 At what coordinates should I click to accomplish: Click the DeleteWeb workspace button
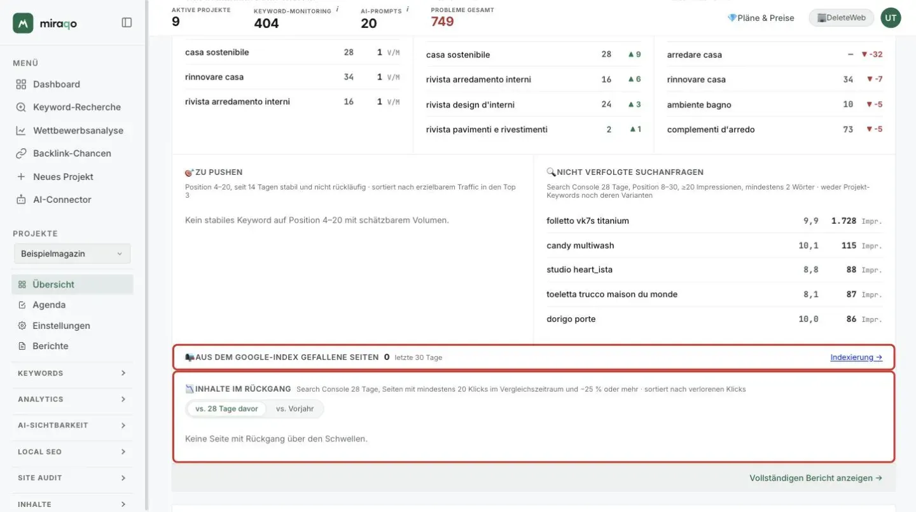coord(841,18)
